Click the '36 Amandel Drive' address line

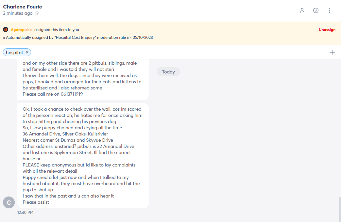65,134
